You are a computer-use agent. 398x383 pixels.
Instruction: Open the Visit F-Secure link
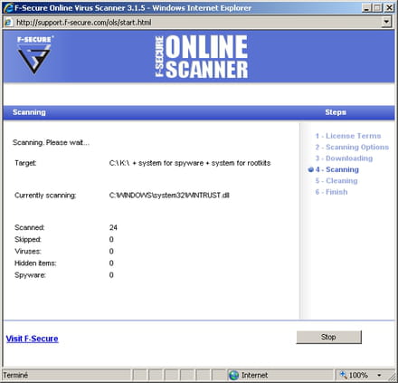pos(32,339)
